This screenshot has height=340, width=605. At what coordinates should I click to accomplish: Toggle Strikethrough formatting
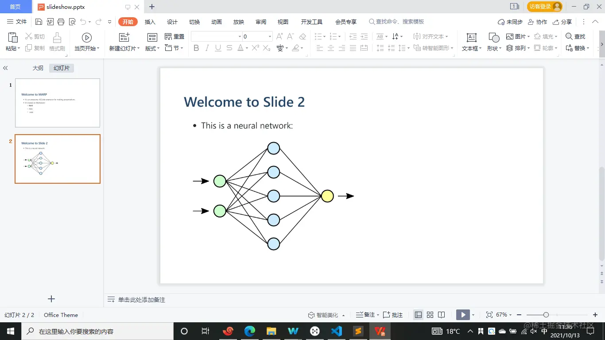pos(229,48)
